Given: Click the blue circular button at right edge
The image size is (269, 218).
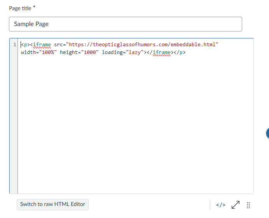Looking at the screenshot, I should tap(267, 133).
